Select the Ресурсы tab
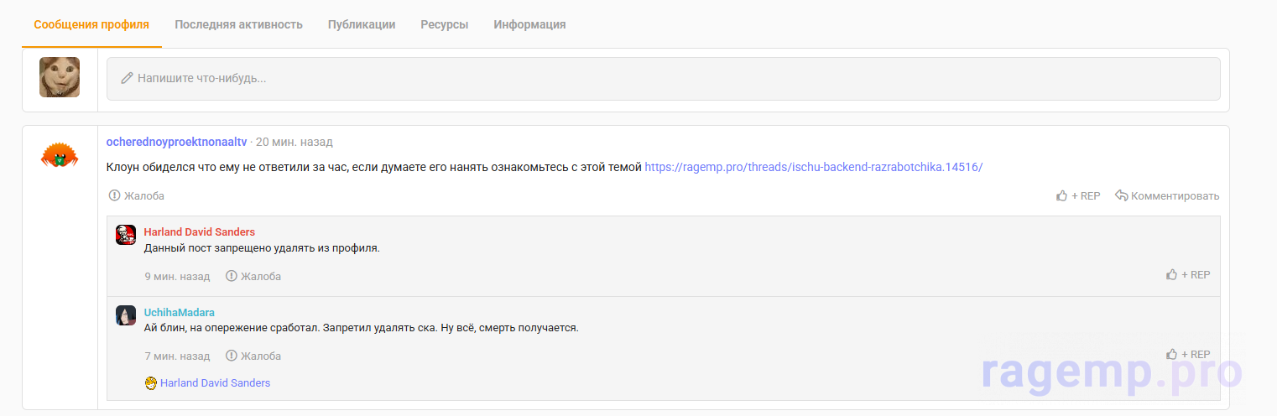Image resolution: width=1277 pixels, height=416 pixels. 444,24
